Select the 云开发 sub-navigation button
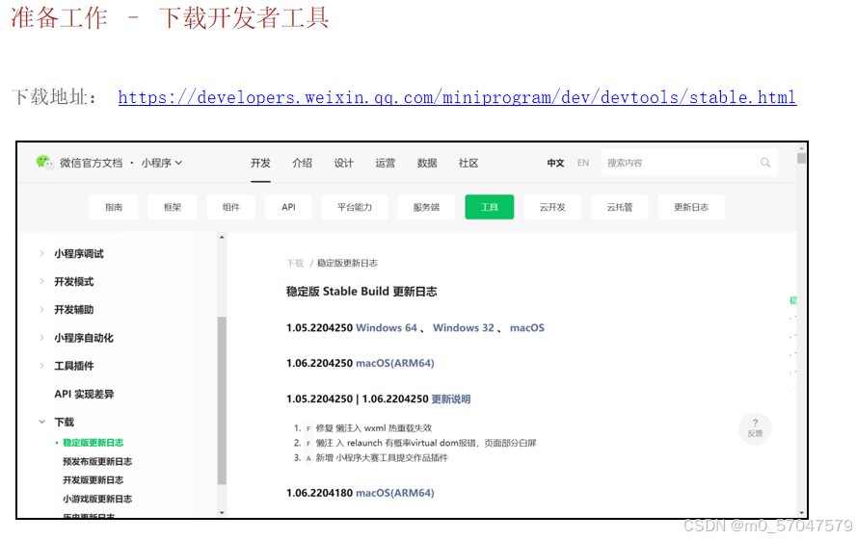Viewport: 856px width, 540px height. 552,207
